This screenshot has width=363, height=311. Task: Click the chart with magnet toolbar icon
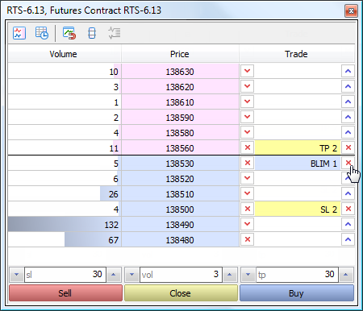point(69,33)
